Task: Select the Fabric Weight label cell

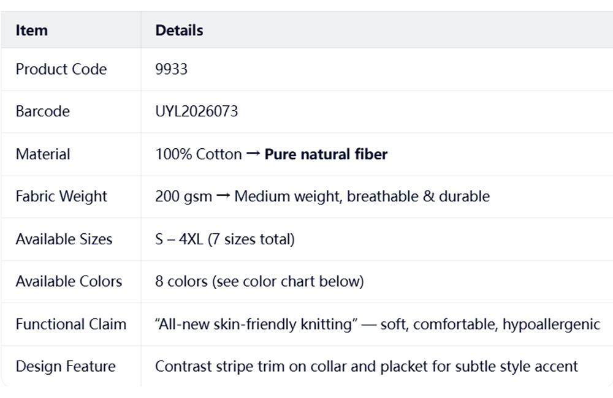Action: tap(61, 197)
